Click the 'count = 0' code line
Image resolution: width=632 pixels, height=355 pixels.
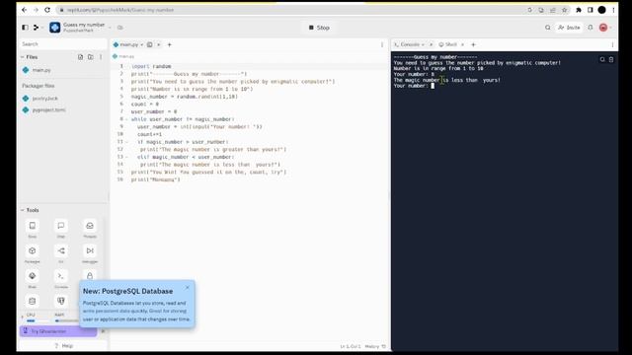tap(145, 105)
